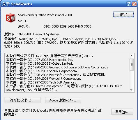Image resolution: width=138 pixels, height=120 pixels.
Task: Click the 版权 (C) 1995-2008 Dassault Systemes line
Action: [32, 34]
